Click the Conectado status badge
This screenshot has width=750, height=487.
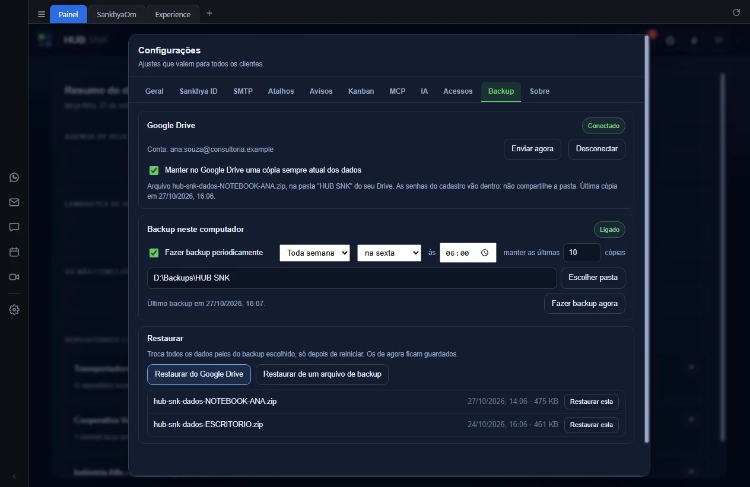(x=603, y=126)
